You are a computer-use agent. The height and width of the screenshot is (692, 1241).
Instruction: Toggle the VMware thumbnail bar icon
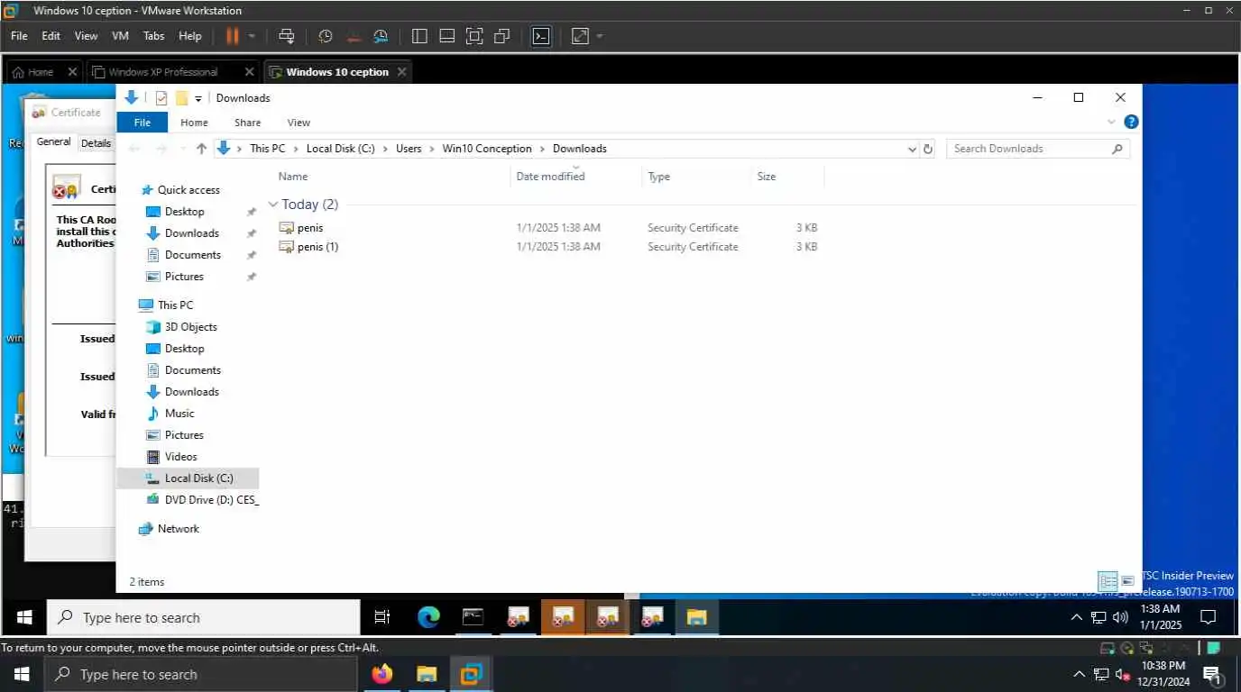coord(446,36)
